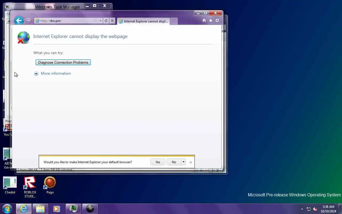Viewport: 342px width, 214px height.
Task: Open the address bar autocomplete dropdown arrow
Action: [100, 21]
